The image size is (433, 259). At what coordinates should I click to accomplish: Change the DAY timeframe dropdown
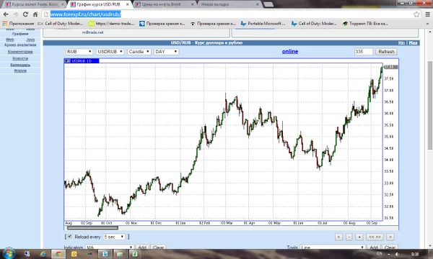[x=166, y=52]
